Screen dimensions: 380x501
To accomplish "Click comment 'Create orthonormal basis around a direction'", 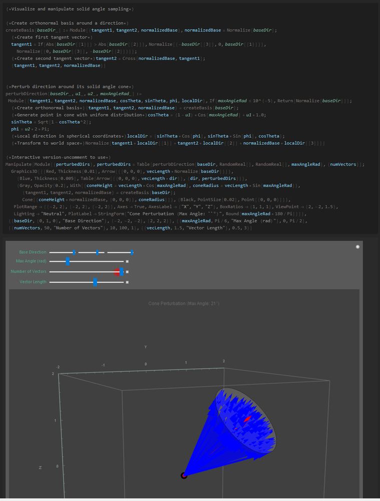I will (x=67, y=23).
